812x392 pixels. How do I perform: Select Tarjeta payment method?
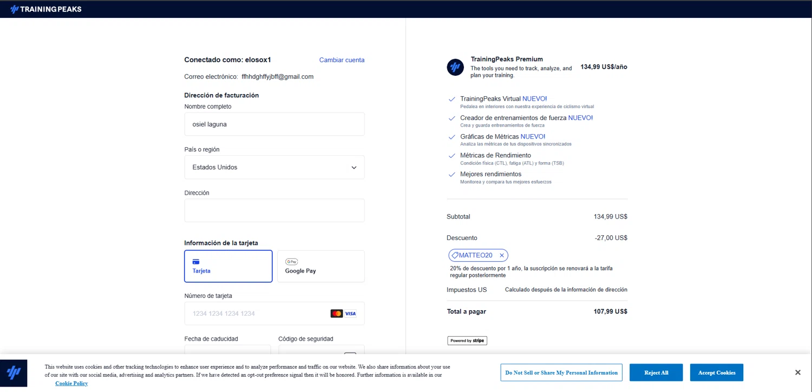coord(228,266)
